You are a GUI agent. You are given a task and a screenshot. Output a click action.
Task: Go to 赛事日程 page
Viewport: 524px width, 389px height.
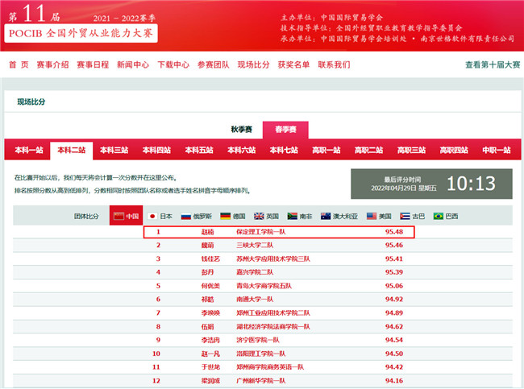click(x=93, y=64)
